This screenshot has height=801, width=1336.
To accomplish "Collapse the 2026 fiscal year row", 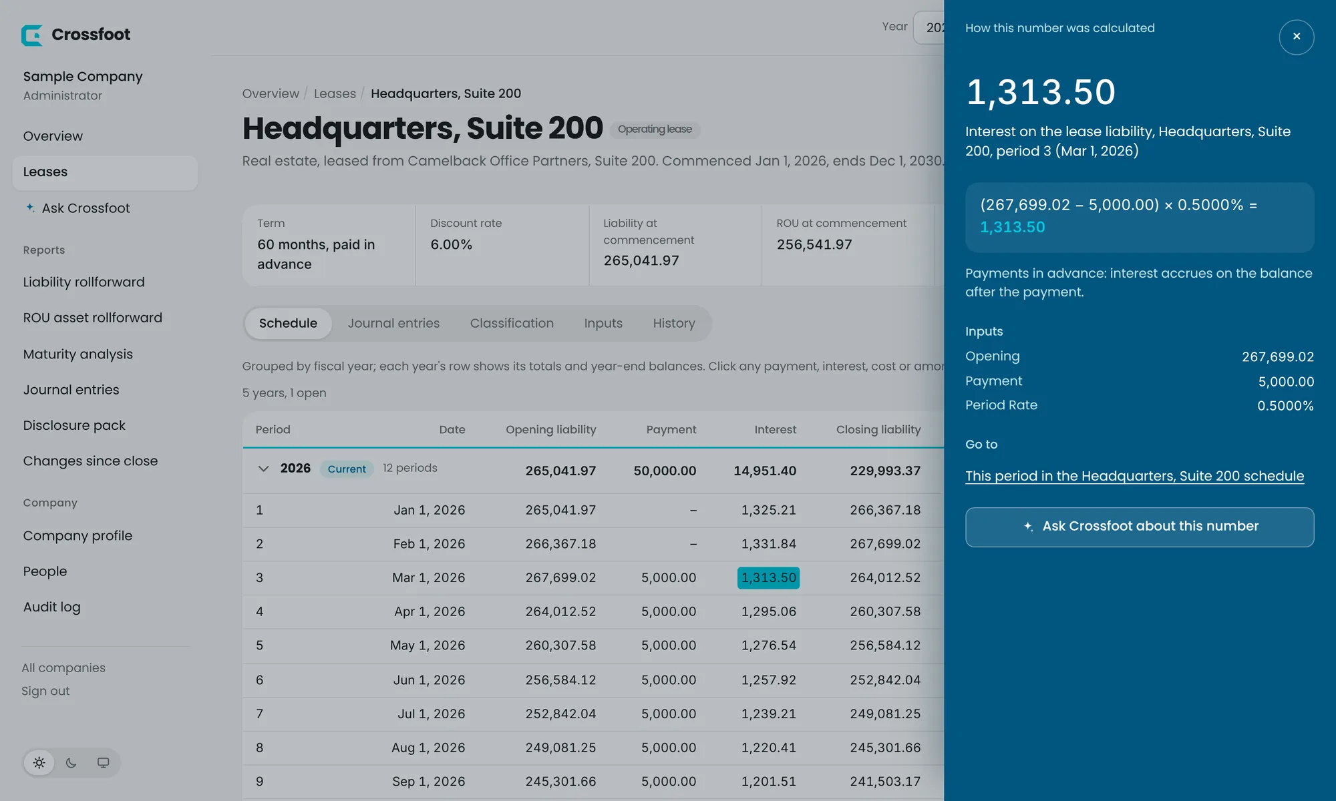I will click(263, 469).
